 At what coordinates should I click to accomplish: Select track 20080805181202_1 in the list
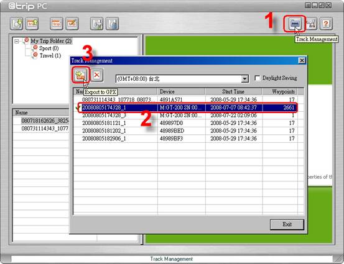pos(188,131)
